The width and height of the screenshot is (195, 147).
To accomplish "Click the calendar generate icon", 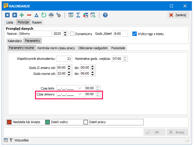I will [71, 15].
